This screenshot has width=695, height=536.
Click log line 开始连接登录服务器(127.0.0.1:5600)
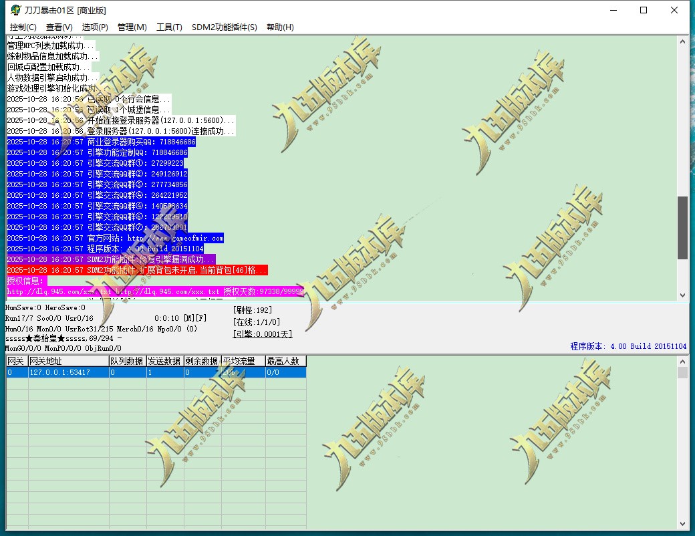120,120
